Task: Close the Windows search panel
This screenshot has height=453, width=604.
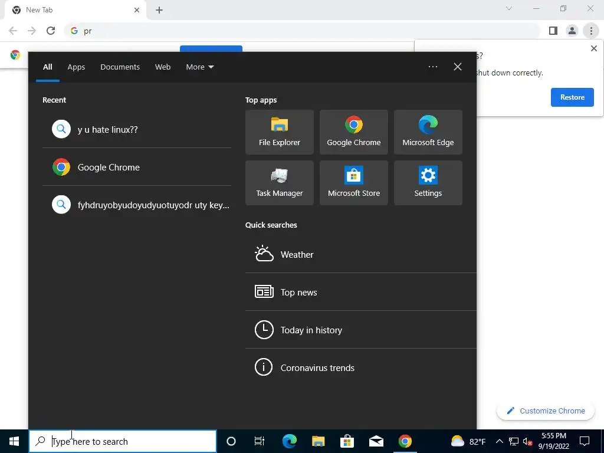Action: (457, 67)
